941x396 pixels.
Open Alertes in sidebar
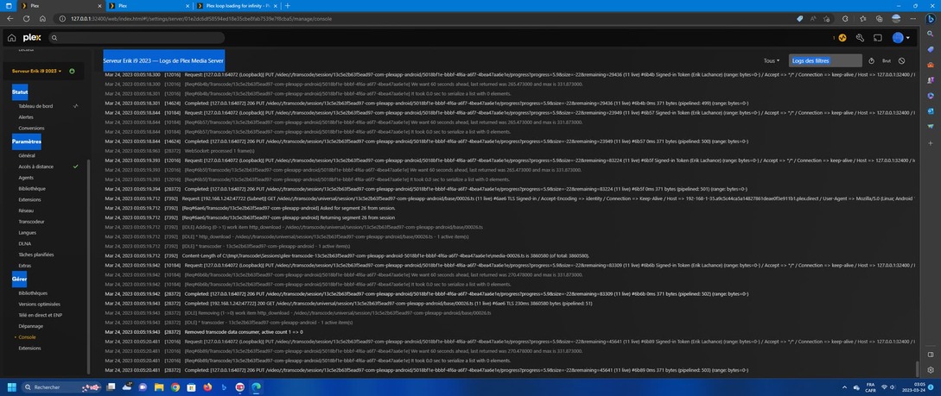point(26,116)
